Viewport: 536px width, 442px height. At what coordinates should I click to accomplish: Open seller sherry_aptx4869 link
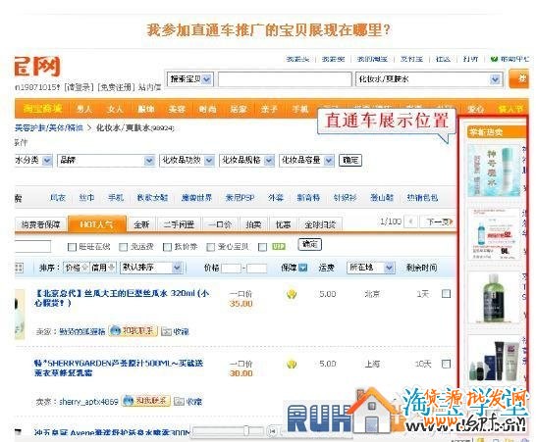(x=88, y=402)
